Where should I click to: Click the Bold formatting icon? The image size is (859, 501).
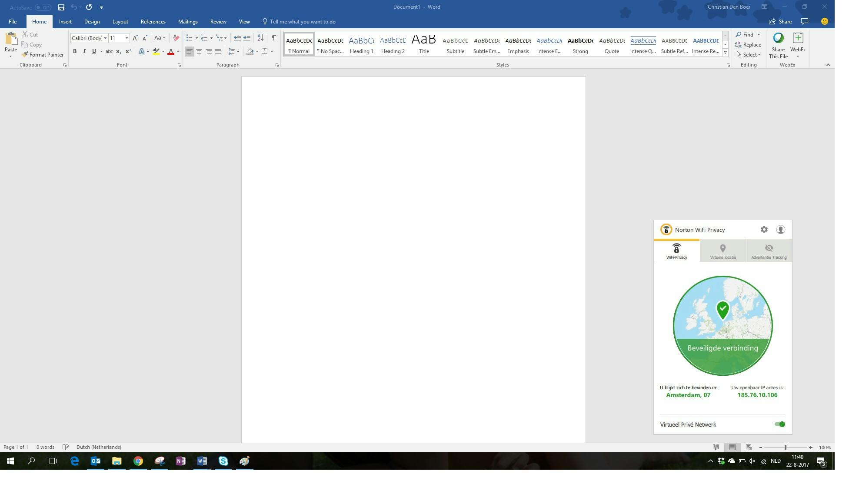pyautogui.click(x=75, y=51)
